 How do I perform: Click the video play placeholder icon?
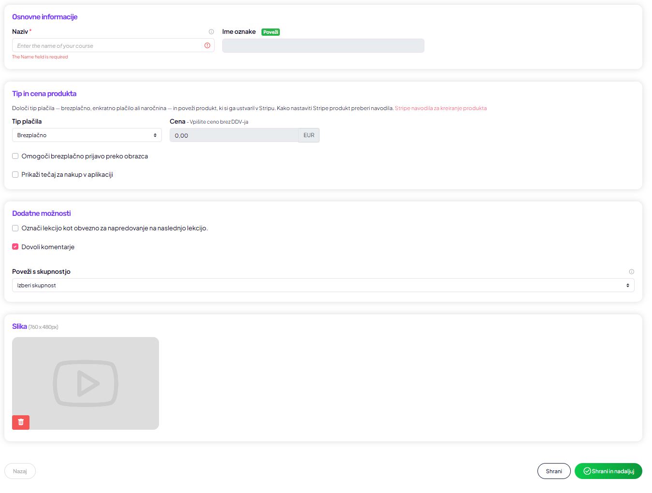click(86, 383)
